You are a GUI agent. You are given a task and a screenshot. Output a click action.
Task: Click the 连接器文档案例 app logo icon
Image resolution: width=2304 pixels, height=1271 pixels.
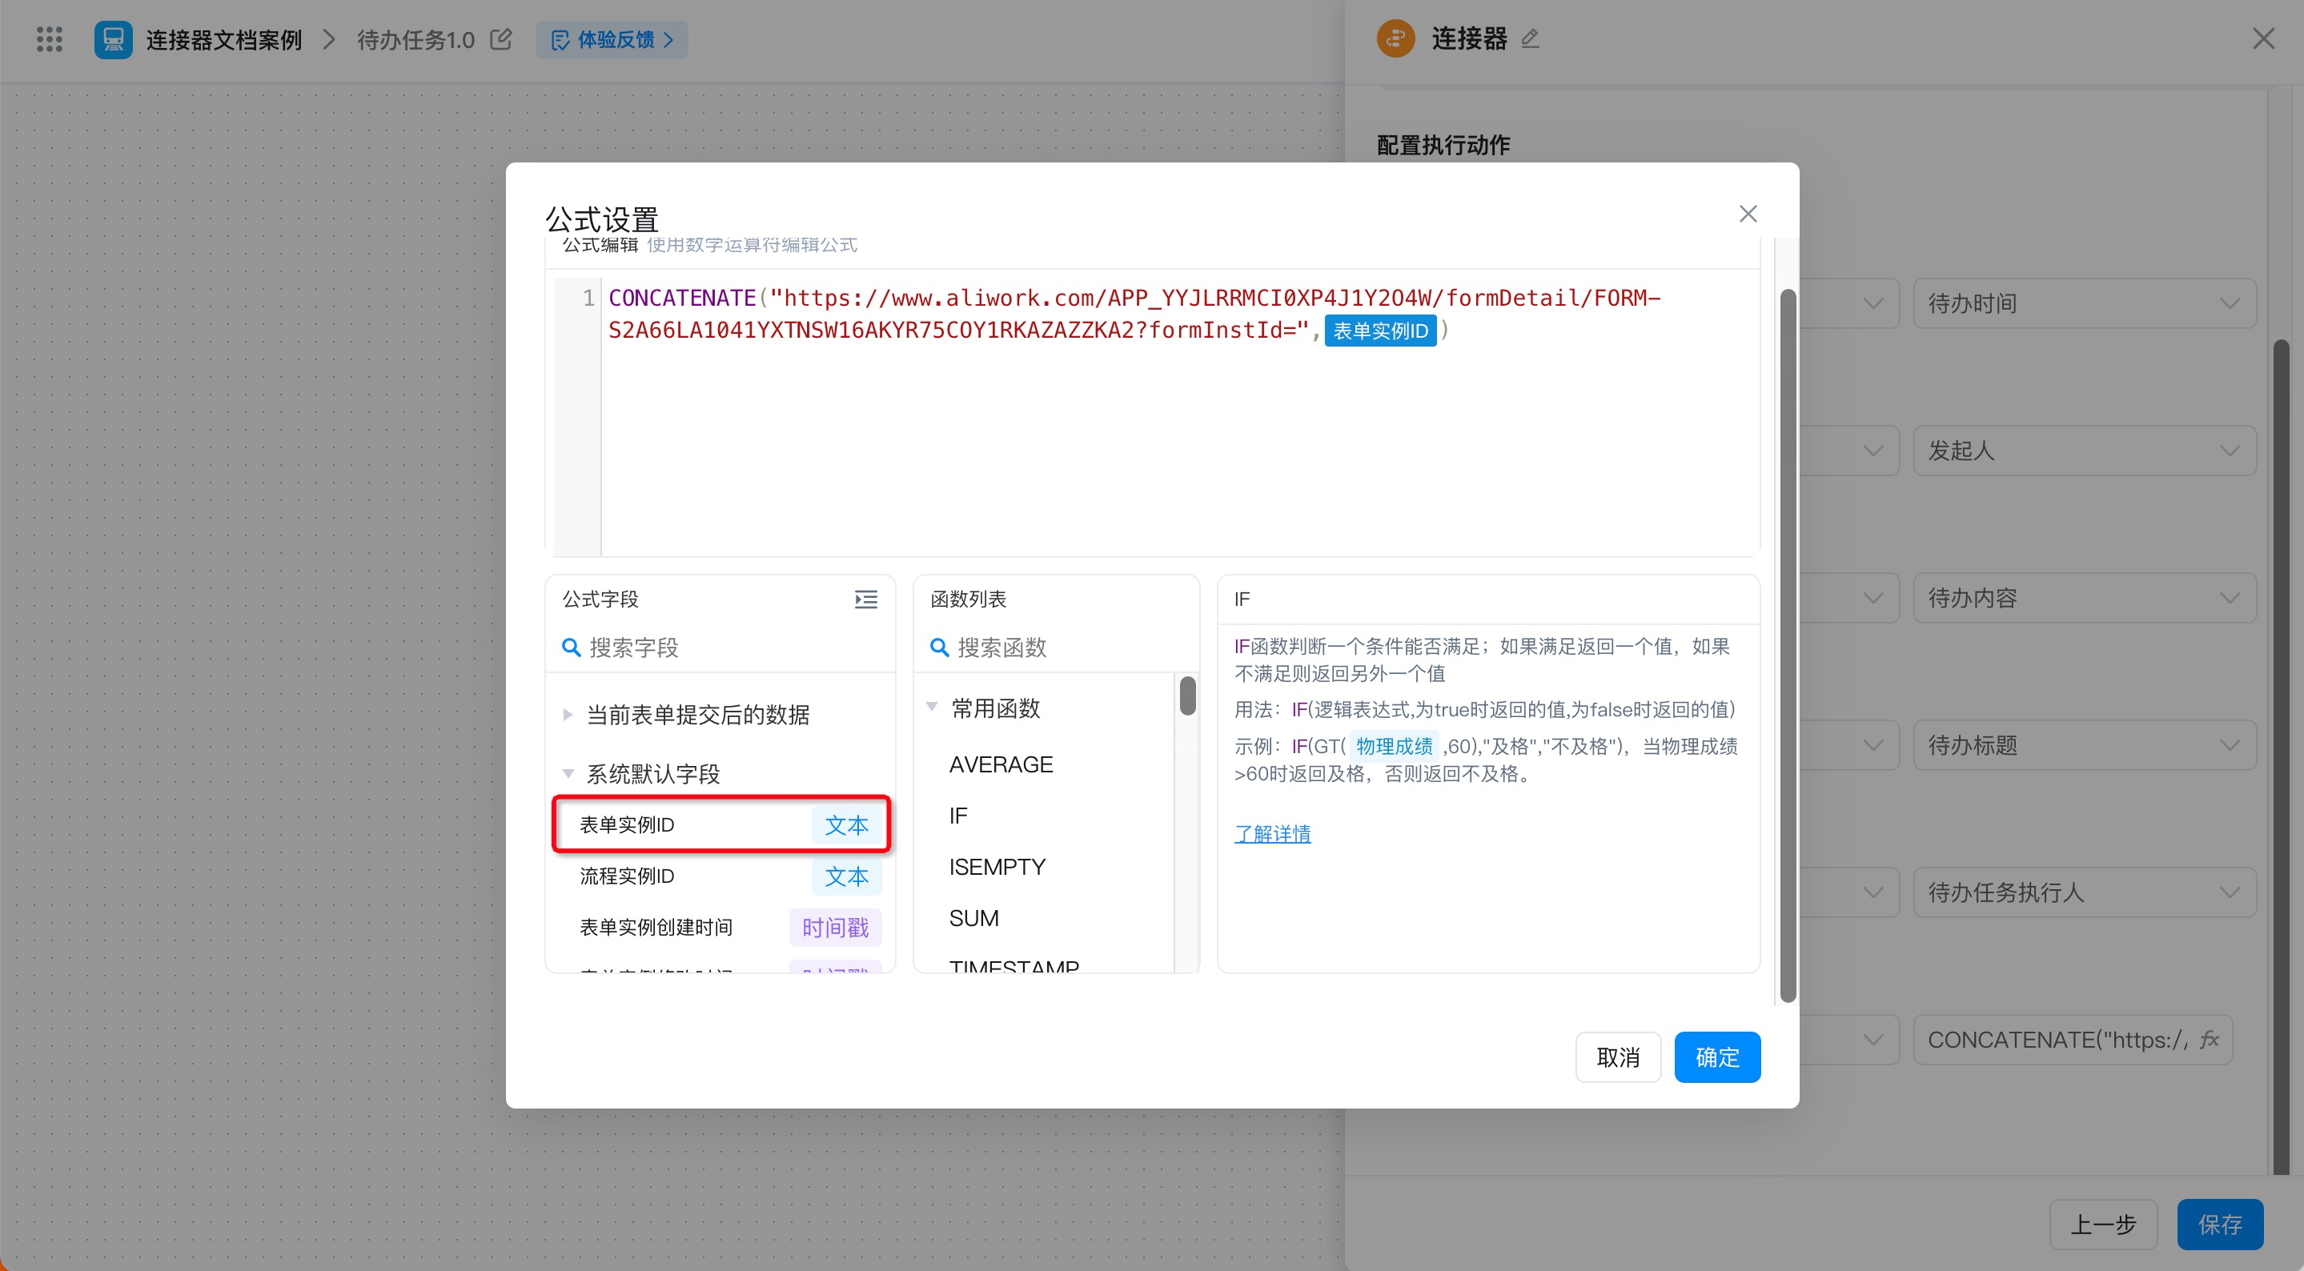pyautogui.click(x=113, y=39)
